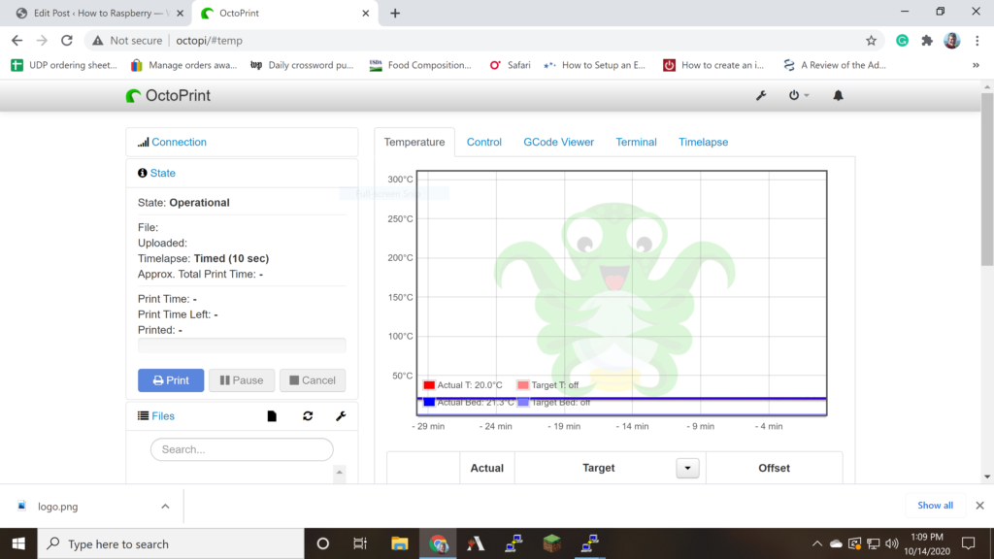
Task: Click the address bar URL
Action: [210, 41]
